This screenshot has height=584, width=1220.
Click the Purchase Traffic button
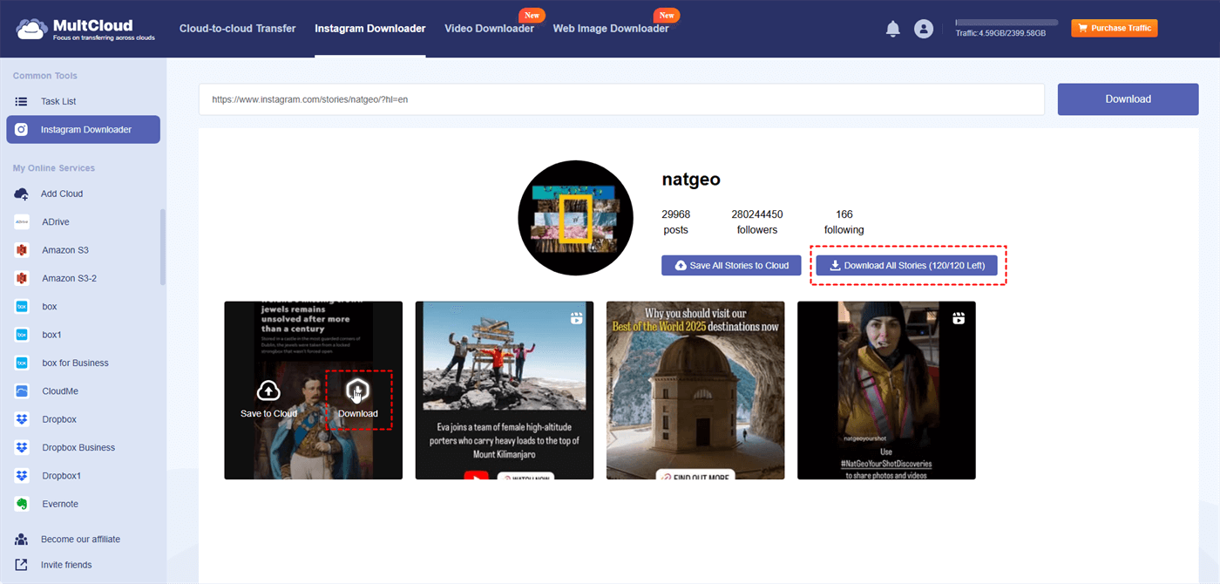point(1115,28)
